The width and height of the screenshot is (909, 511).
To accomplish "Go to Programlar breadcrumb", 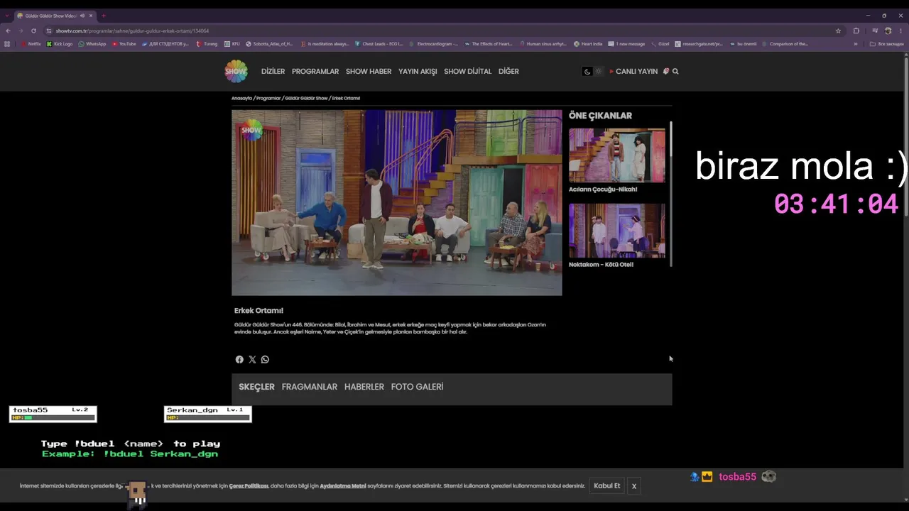I will 268,98.
